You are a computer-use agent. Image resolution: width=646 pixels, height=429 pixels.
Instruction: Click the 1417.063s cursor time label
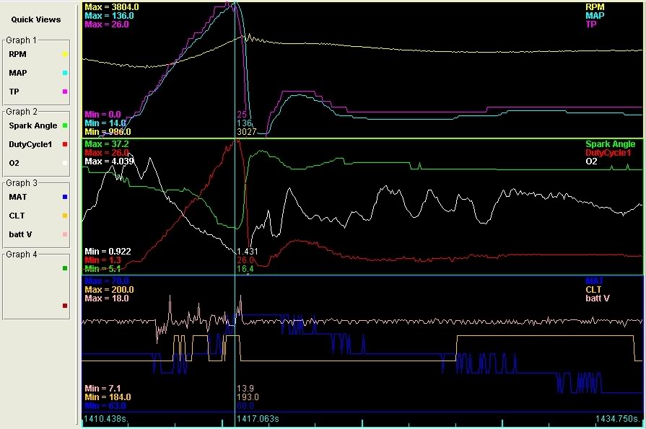click(x=258, y=419)
